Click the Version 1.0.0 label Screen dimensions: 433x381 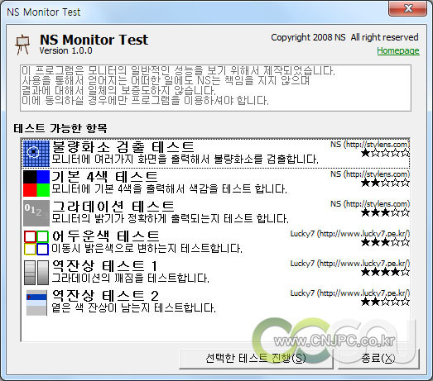pyautogui.click(x=65, y=50)
